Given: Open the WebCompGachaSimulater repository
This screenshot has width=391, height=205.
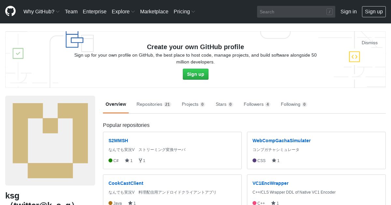Looking at the screenshot, I should tap(282, 141).
